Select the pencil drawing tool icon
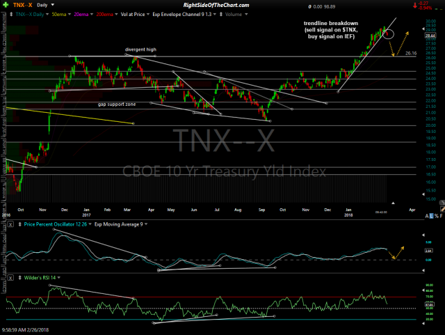This screenshot has width=445, height=335. pyautogui.click(x=442, y=209)
